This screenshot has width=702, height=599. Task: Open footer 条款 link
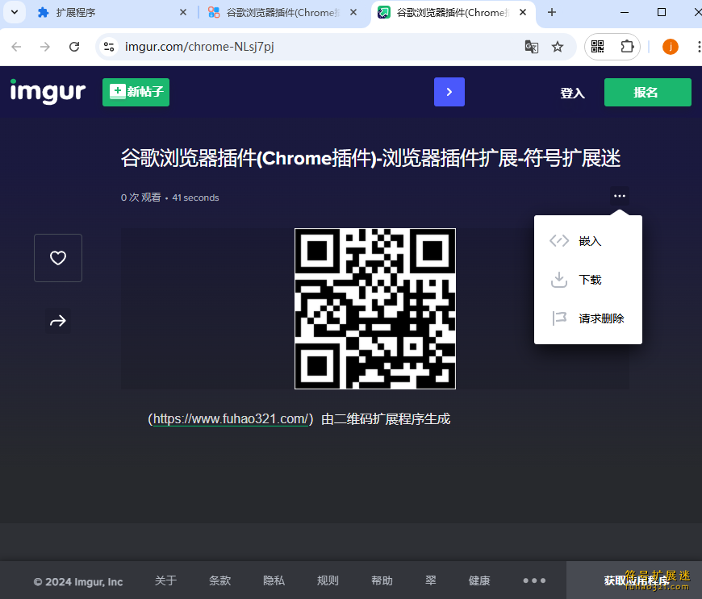(219, 580)
